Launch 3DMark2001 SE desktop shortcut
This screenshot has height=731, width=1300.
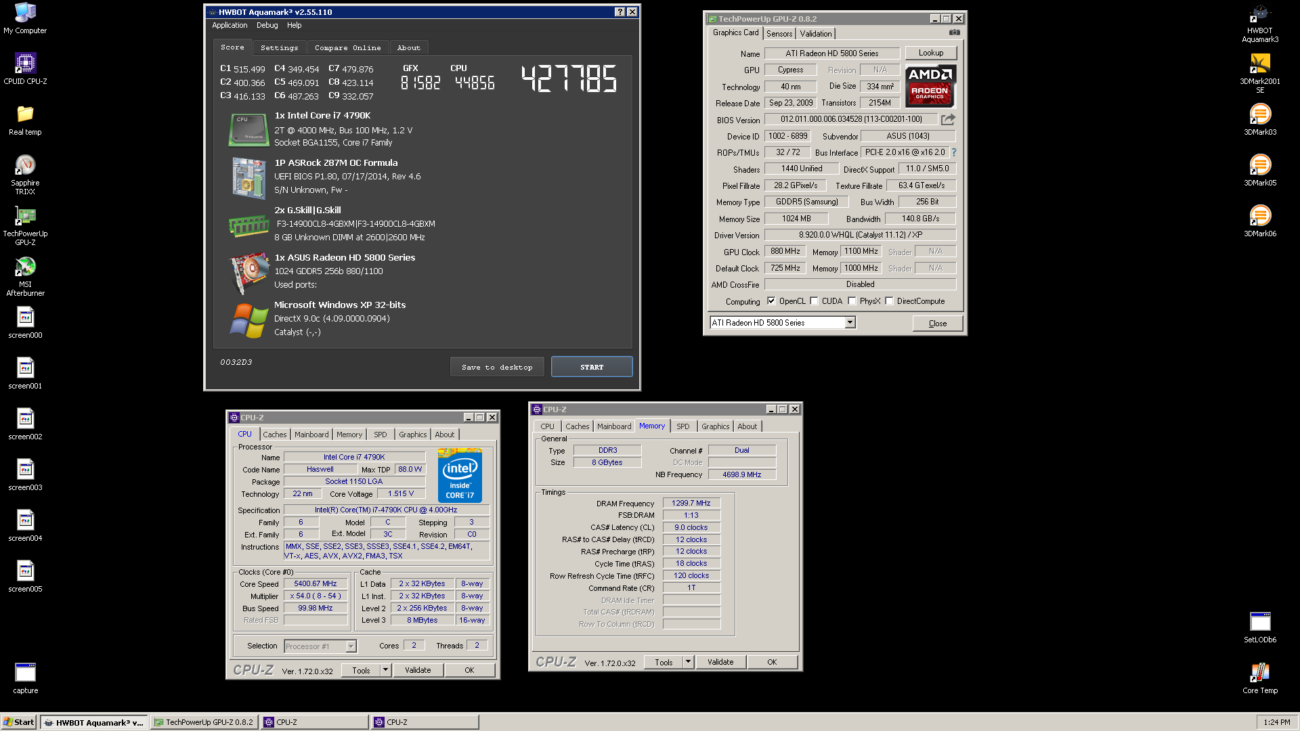1260,73
